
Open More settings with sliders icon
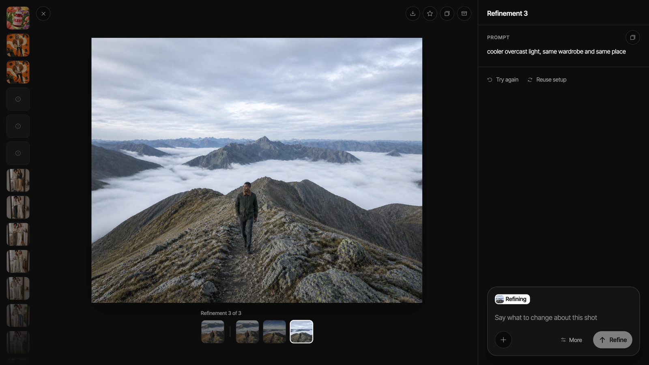pyautogui.click(x=571, y=340)
